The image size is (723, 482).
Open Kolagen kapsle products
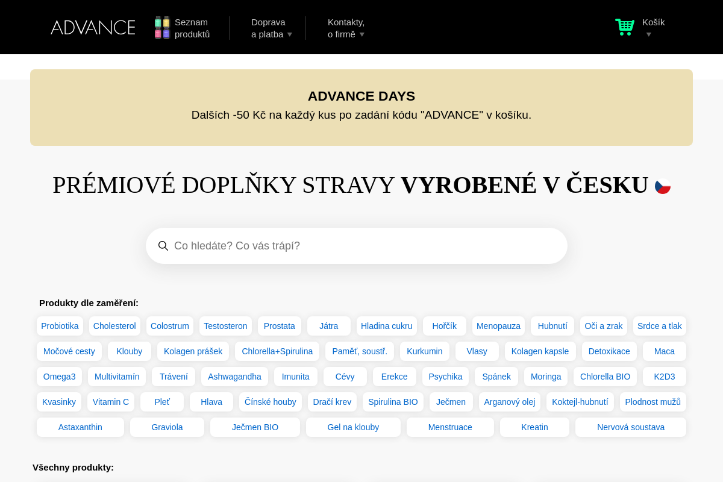(x=540, y=351)
